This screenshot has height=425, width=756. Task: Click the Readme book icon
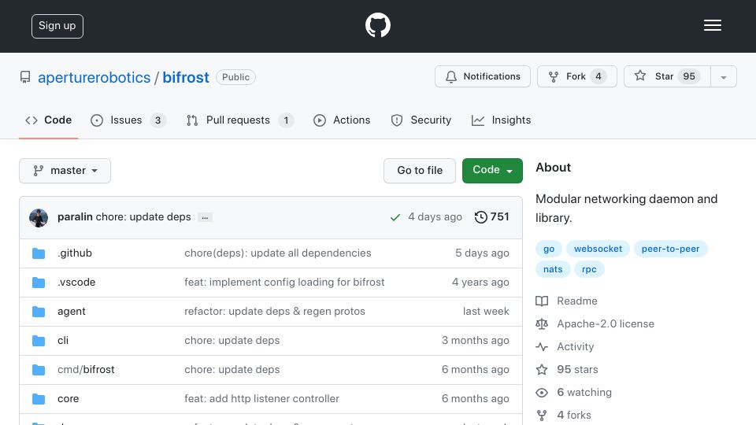coord(542,301)
